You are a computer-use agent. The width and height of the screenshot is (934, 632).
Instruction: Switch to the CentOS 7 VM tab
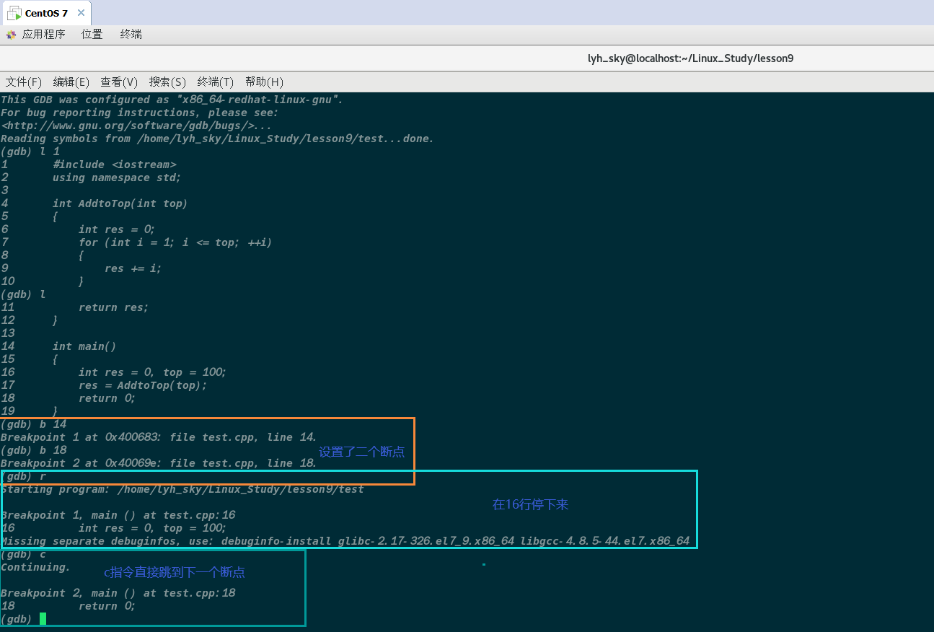click(46, 13)
